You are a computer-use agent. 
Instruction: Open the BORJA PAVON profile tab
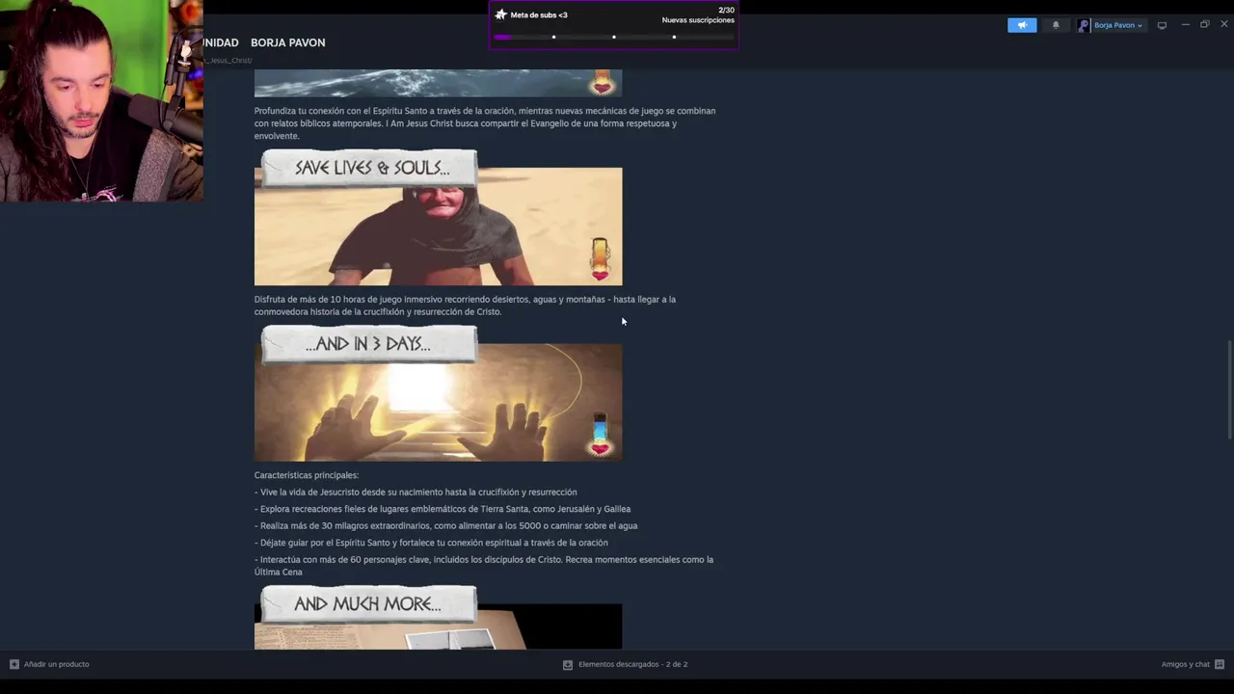pyautogui.click(x=287, y=42)
